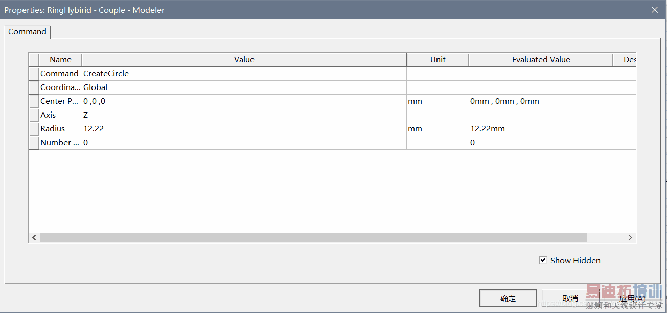Click the Unit column header

tap(438, 60)
